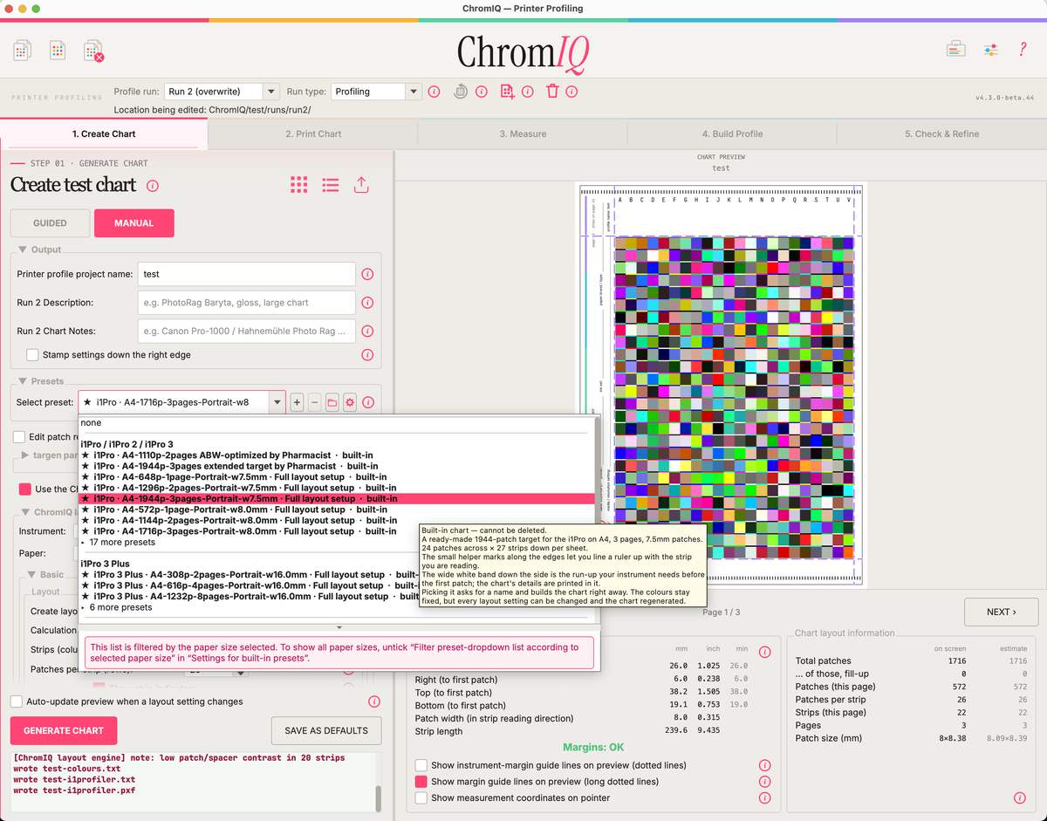The image size is (1047, 821).
Task: Click info icon for Run 2 Chart Notes
Action: [367, 332]
